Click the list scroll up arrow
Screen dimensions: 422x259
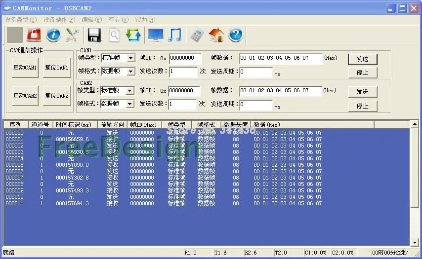coord(415,124)
